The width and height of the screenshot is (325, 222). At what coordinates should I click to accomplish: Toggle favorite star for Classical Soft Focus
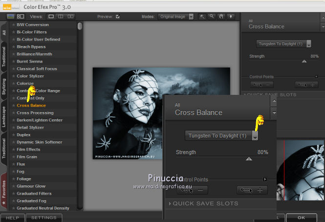pos(14,68)
